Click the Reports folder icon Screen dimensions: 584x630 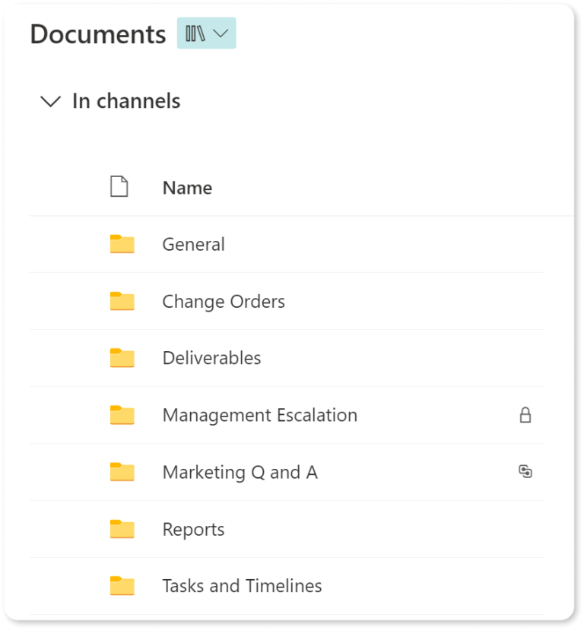tap(122, 529)
